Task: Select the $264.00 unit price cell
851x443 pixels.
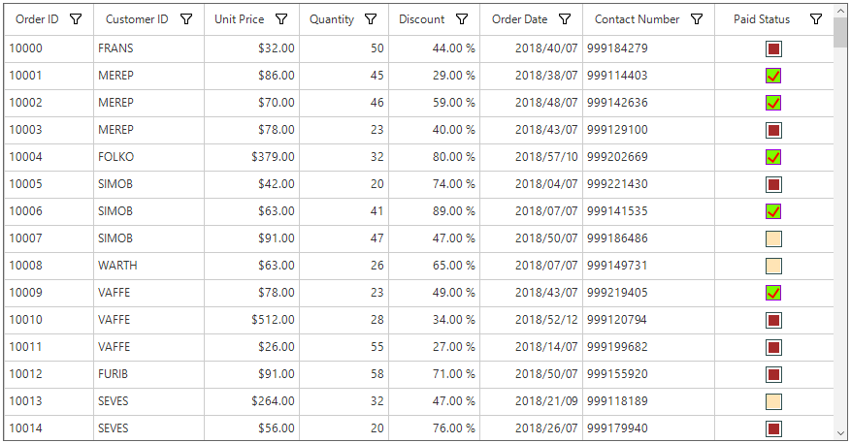Action: pyautogui.click(x=252, y=401)
